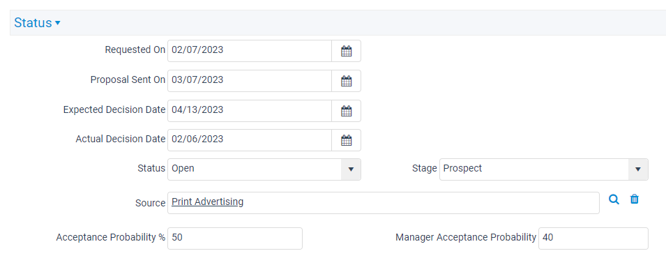Viewport: 666px width, 258px height.
Task: Collapse the Status section arrow
Action: [58, 23]
